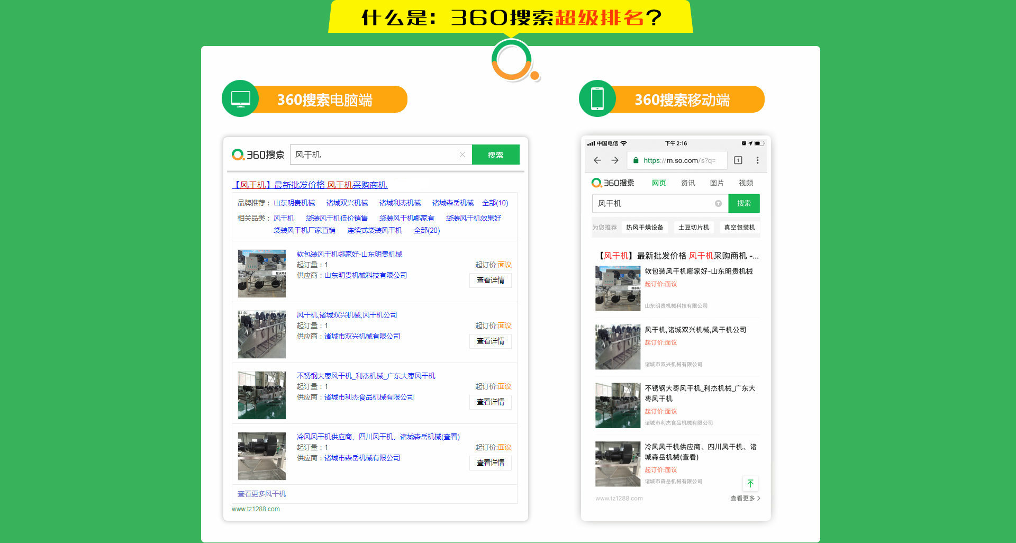Click 查看详情 for 森岳机械 listing

491,463
